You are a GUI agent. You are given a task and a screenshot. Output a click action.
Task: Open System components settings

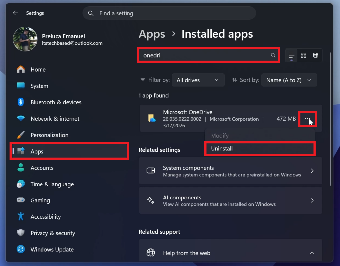coord(230,171)
